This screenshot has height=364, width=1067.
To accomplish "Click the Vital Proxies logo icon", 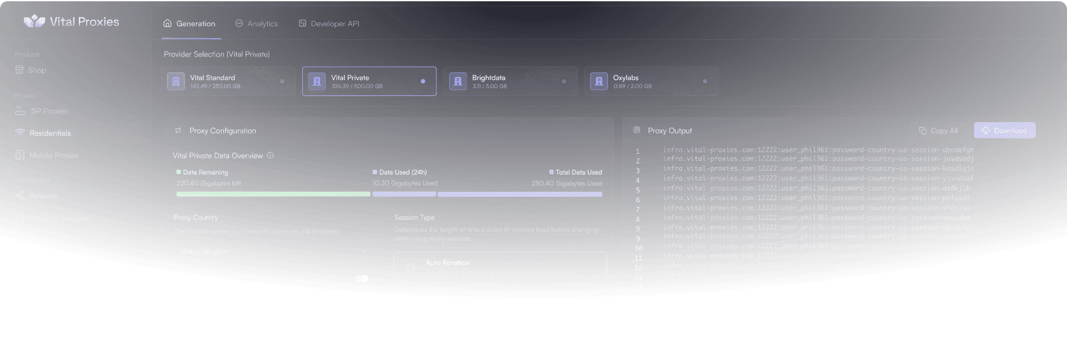I will (x=34, y=22).
